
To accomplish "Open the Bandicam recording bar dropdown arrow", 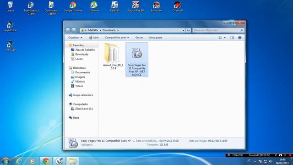I will coord(276,155).
